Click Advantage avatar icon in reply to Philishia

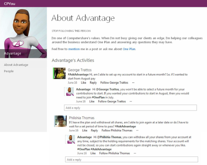70,139
